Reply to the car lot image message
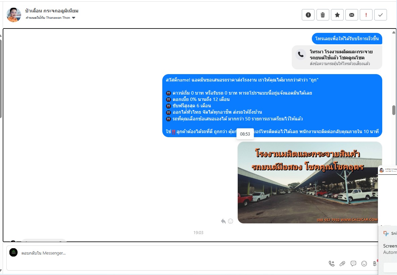This screenshot has width=397, height=275. coord(223,221)
